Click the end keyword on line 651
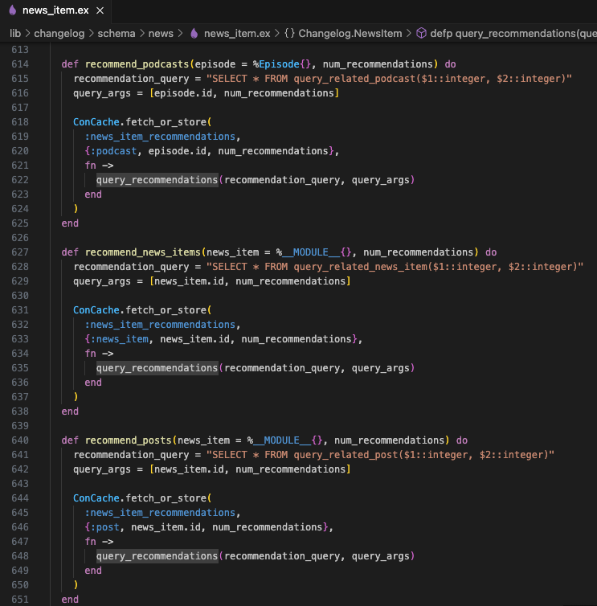Viewport: 597px width, 606px height. [x=70, y=600]
